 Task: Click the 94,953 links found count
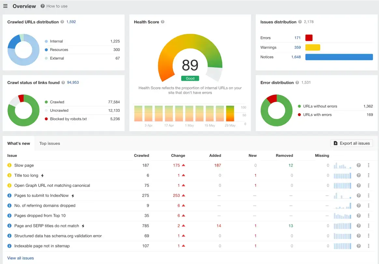pyautogui.click(x=73, y=82)
